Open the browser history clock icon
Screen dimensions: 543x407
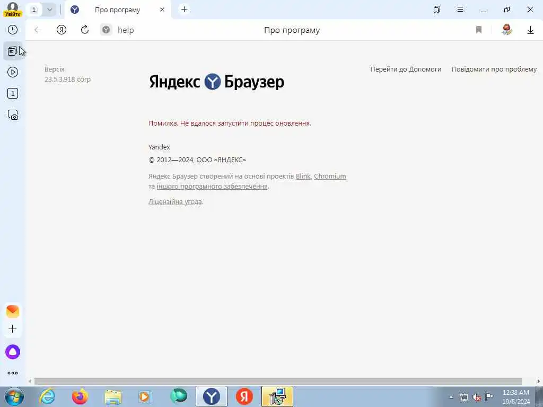click(x=13, y=30)
